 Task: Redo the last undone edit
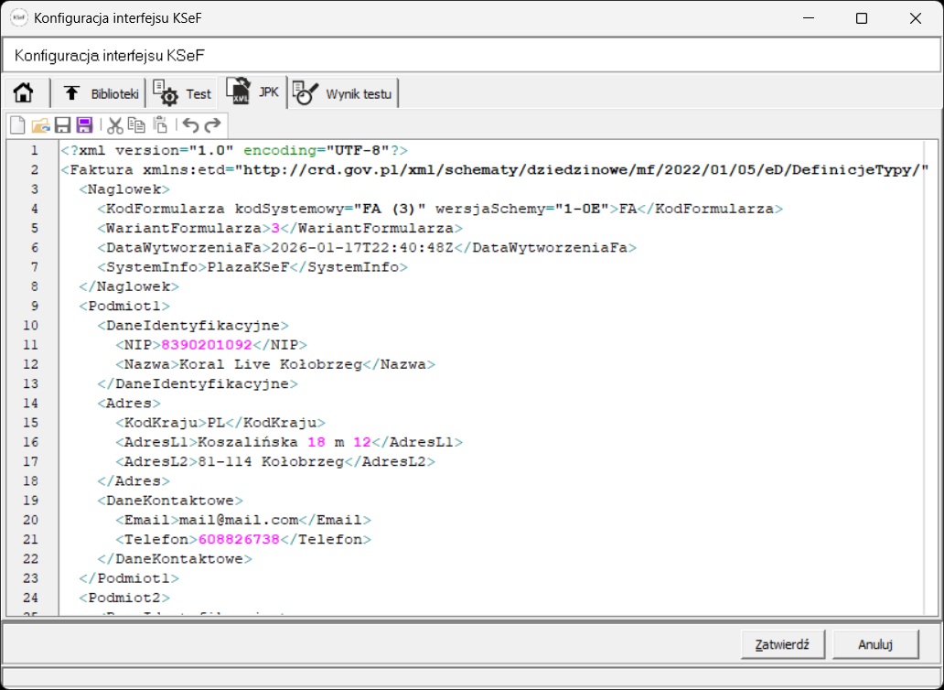click(x=212, y=125)
